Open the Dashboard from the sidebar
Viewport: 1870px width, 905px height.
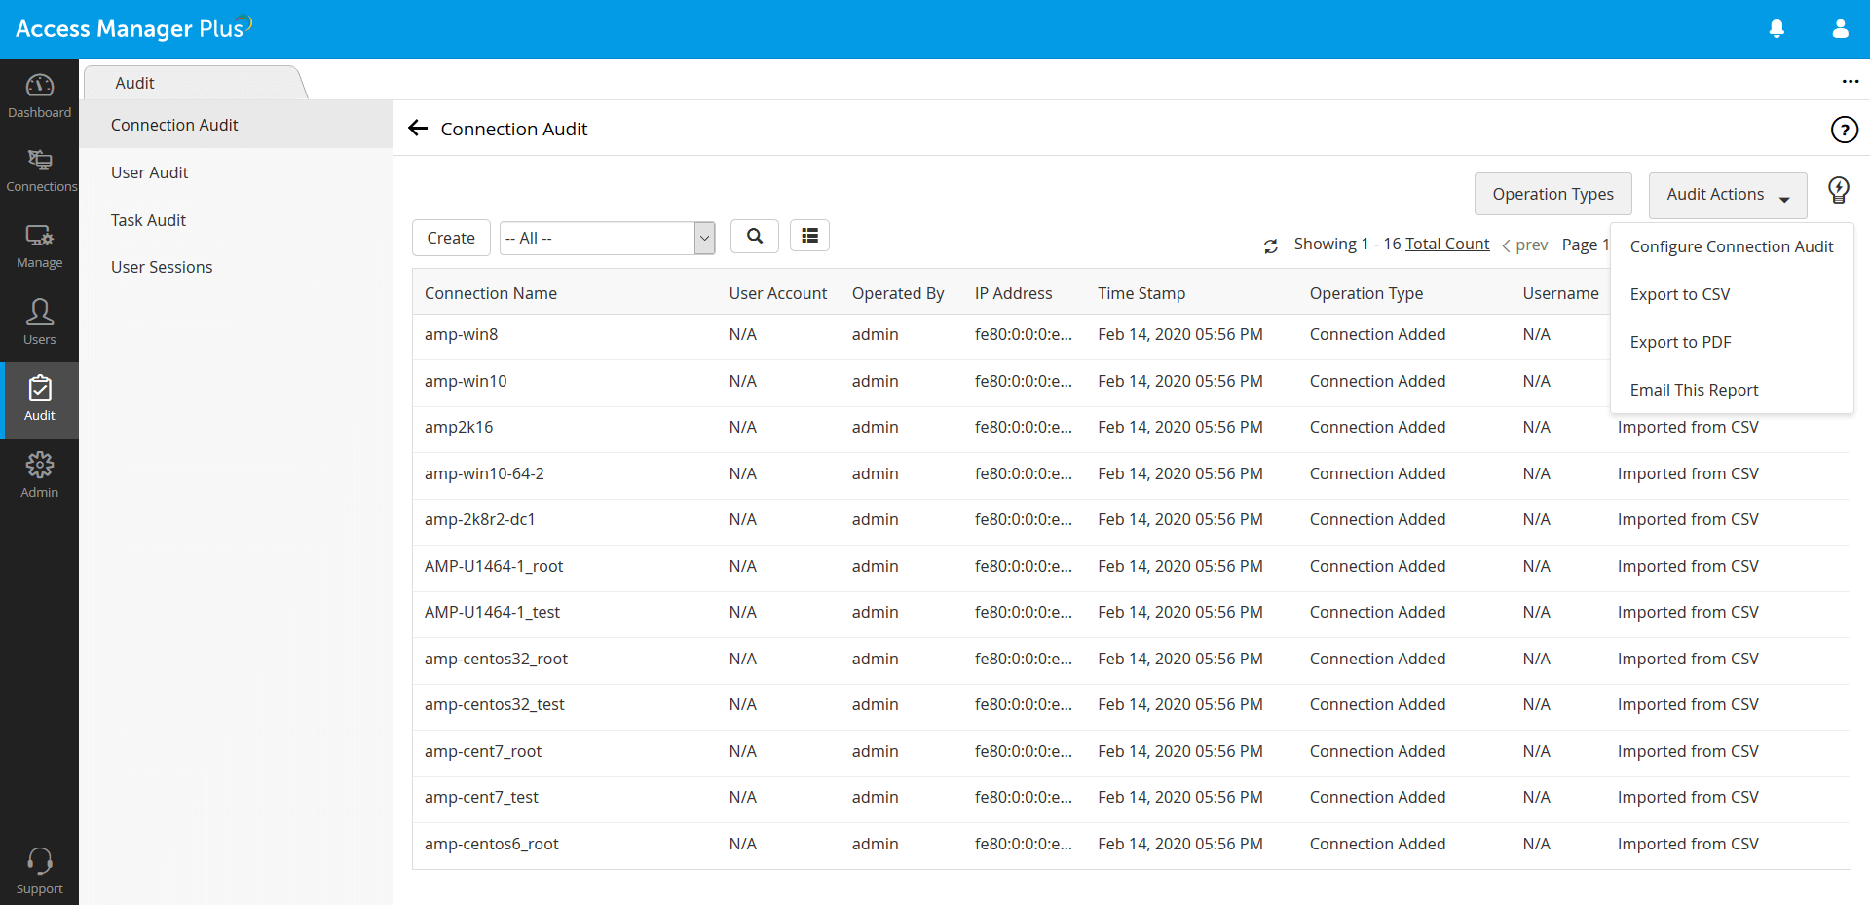[x=39, y=95]
